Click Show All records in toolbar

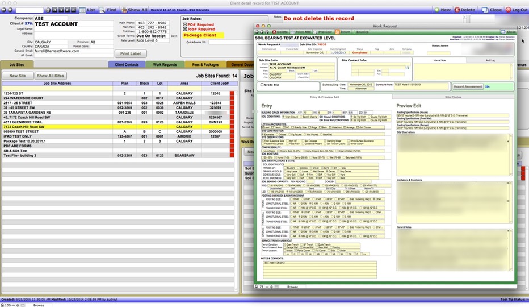135,10
